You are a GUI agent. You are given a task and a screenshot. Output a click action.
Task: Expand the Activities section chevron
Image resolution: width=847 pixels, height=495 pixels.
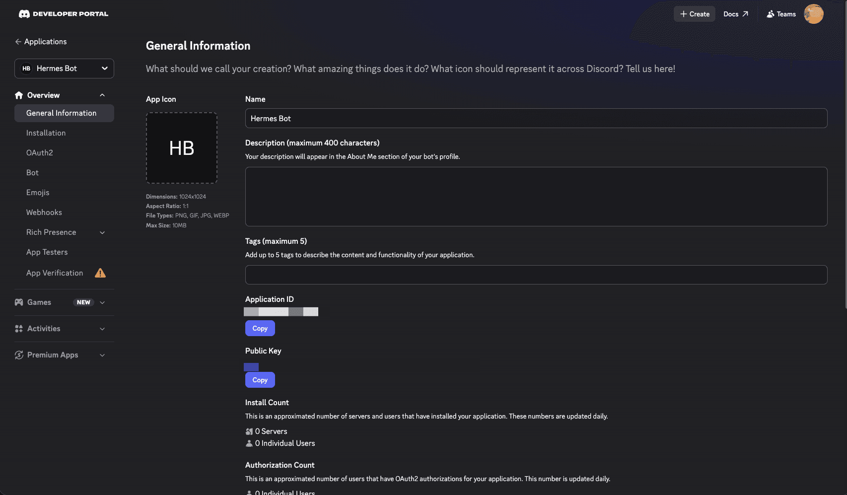pyautogui.click(x=102, y=329)
